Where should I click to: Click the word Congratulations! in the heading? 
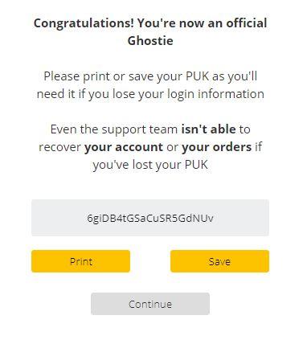(84, 23)
